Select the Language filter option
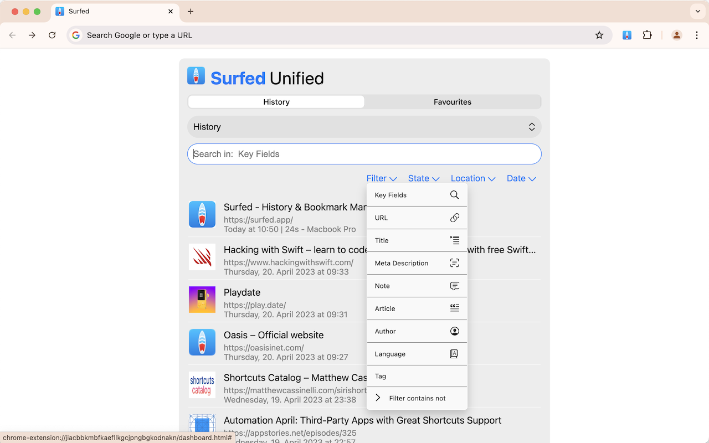This screenshot has height=443, width=709. click(417, 354)
